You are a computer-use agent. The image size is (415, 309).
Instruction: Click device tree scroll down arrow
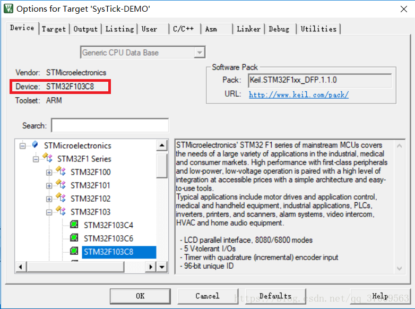[x=162, y=267]
